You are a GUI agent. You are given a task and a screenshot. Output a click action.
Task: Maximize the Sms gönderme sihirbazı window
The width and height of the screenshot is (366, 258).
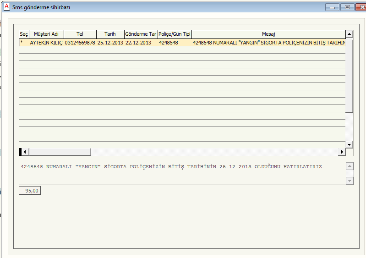(x=347, y=7)
